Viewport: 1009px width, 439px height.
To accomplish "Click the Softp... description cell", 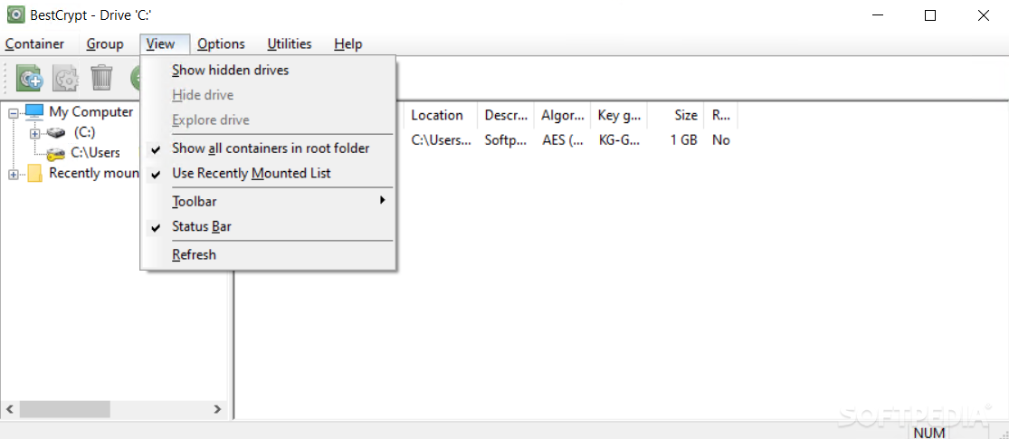I will click(506, 139).
